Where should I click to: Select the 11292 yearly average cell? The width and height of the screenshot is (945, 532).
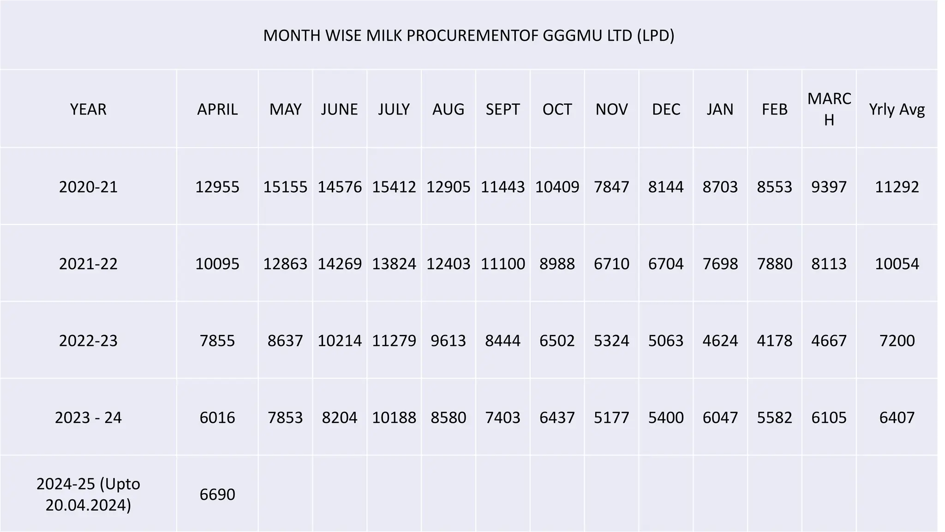897,187
